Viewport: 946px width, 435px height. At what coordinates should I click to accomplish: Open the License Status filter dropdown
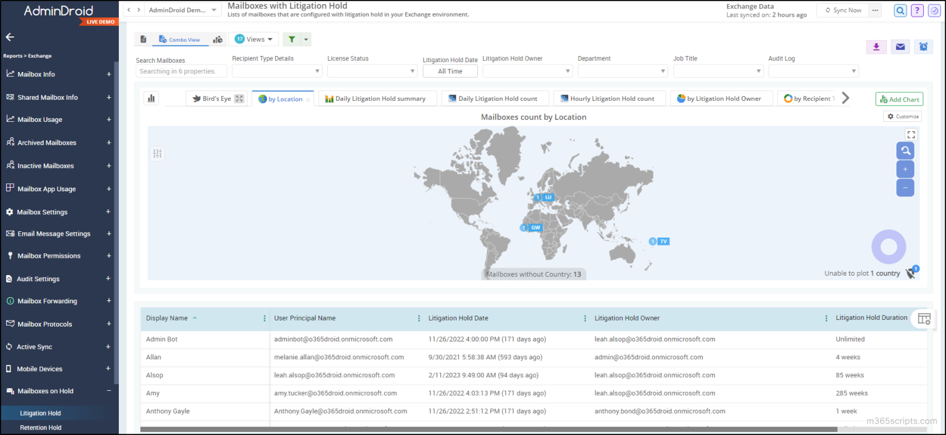click(x=372, y=71)
